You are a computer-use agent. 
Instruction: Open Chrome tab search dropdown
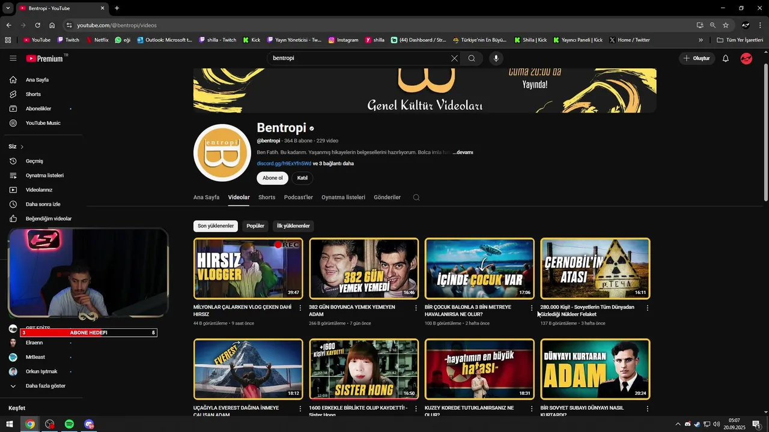8,8
